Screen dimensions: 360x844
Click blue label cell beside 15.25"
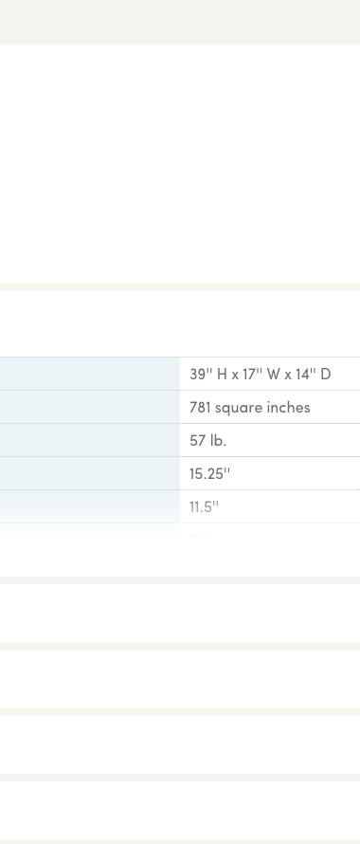(90, 473)
